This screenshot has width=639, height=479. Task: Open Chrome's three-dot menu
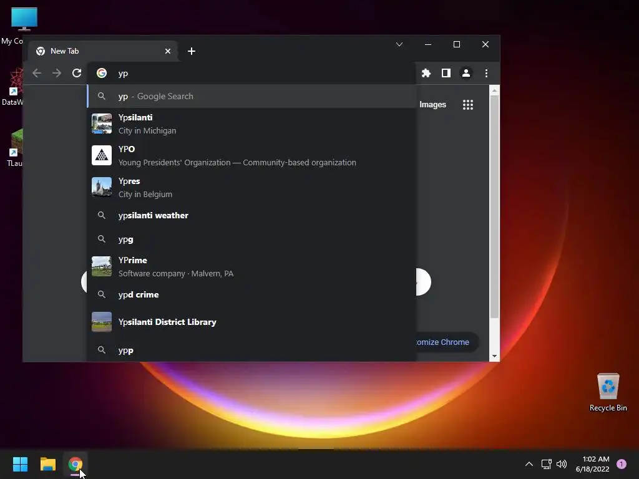tap(486, 74)
